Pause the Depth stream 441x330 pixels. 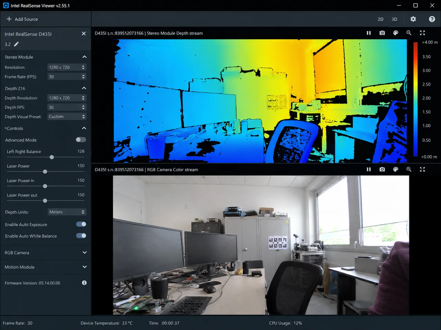pos(369,33)
